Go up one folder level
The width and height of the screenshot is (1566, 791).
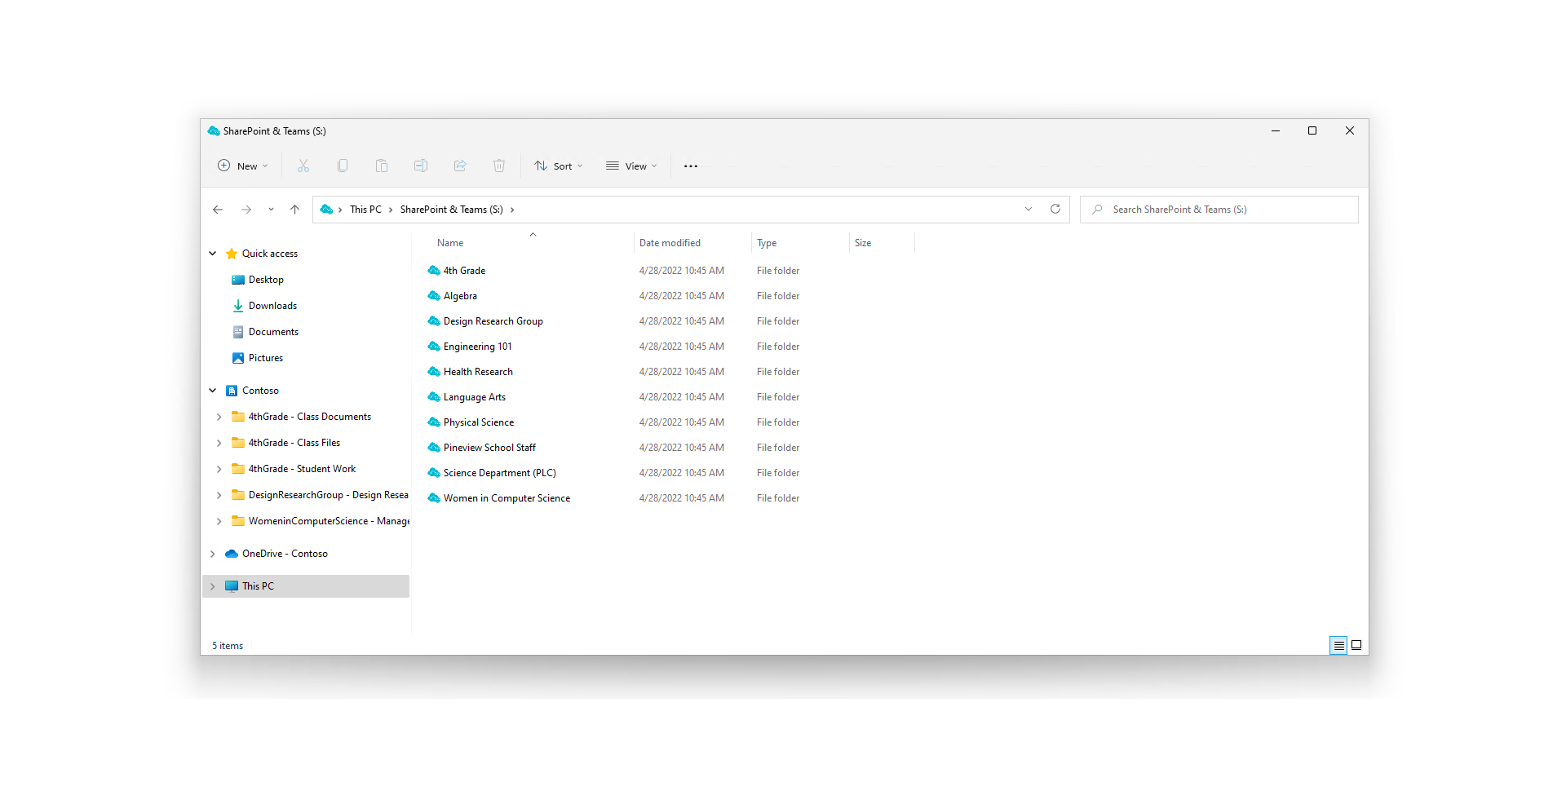point(294,210)
